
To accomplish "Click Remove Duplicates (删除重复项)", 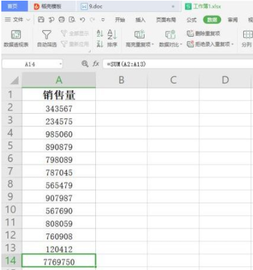I will [x=203, y=33].
